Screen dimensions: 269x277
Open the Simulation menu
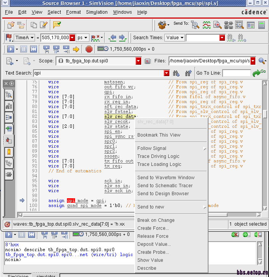point(97,12)
